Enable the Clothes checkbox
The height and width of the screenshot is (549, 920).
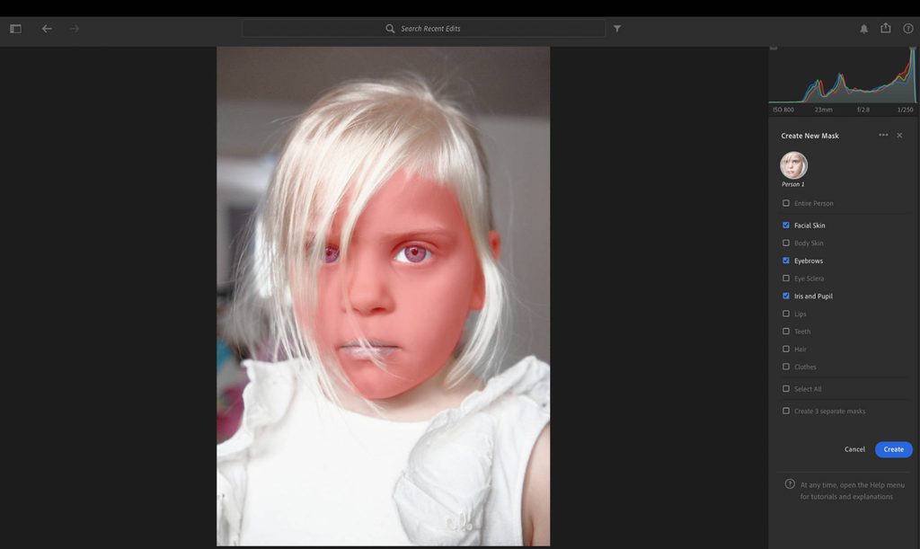(785, 367)
